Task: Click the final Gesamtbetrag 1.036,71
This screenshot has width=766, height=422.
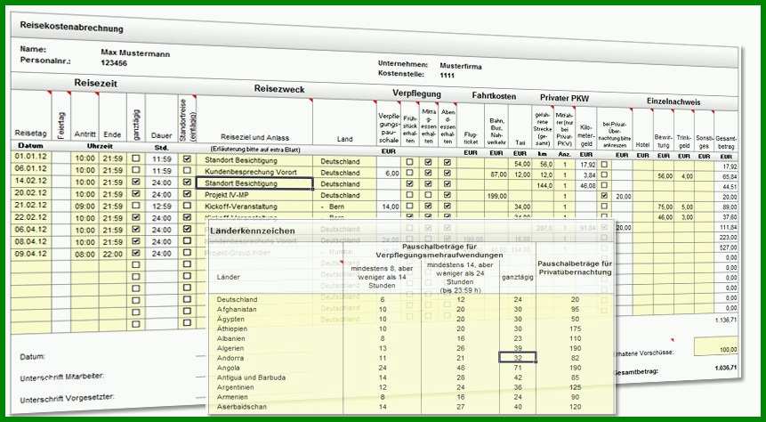Action: 725,367
